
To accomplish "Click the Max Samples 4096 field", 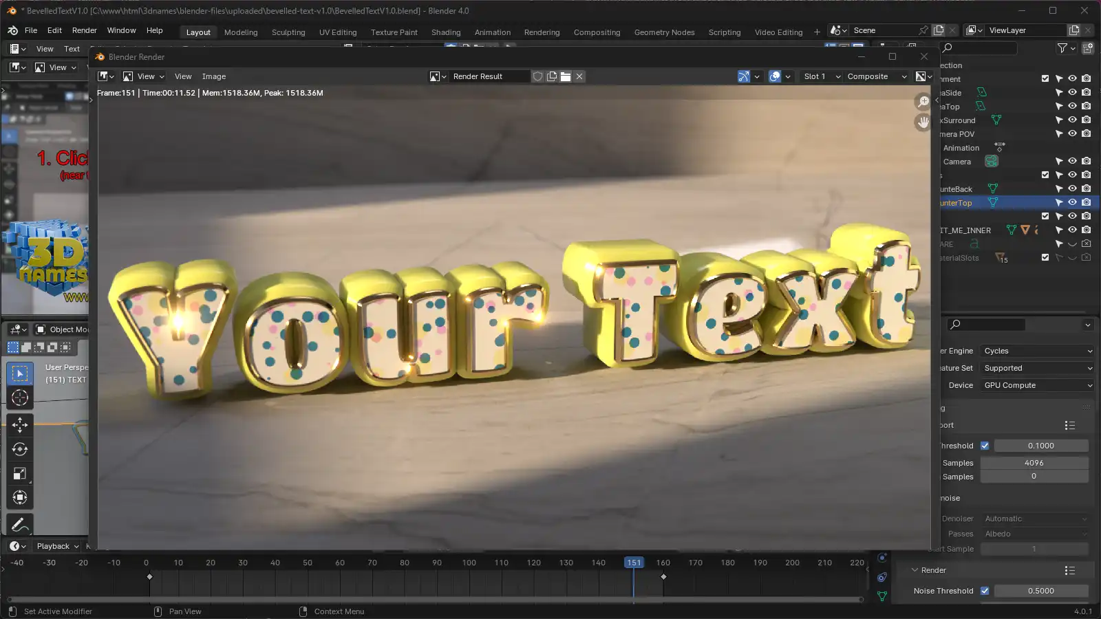I will point(1034,463).
